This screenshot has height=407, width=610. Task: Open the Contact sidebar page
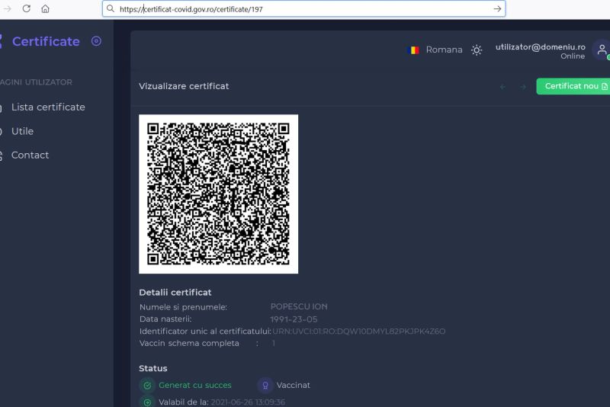pos(30,155)
